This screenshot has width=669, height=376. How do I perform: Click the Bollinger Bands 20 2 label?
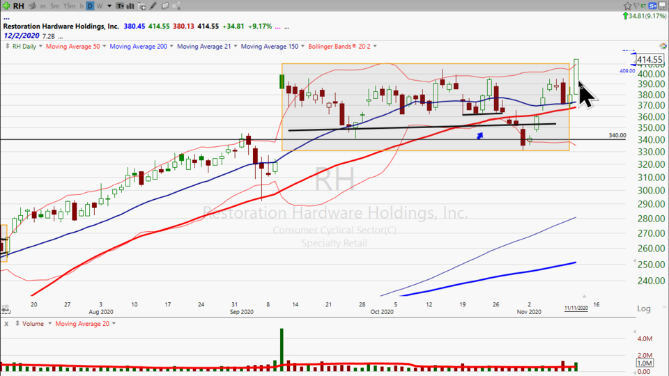pyautogui.click(x=339, y=47)
